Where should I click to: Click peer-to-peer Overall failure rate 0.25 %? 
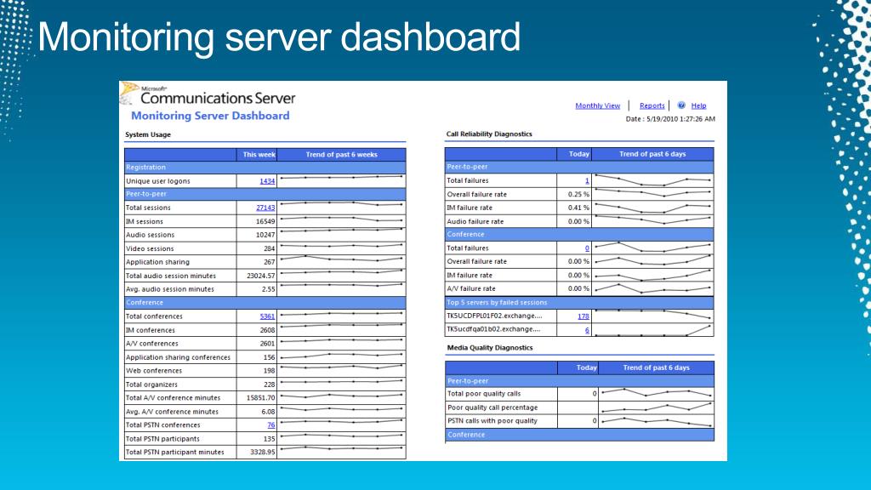point(578,195)
